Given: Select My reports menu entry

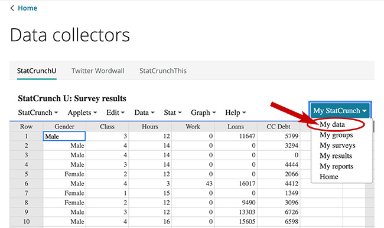Looking at the screenshot, I should (x=337, y=167).
